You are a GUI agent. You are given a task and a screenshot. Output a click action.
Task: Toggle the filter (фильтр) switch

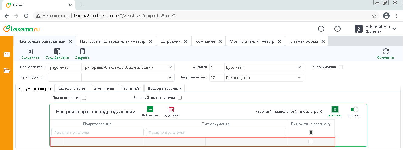click(354, 109)
